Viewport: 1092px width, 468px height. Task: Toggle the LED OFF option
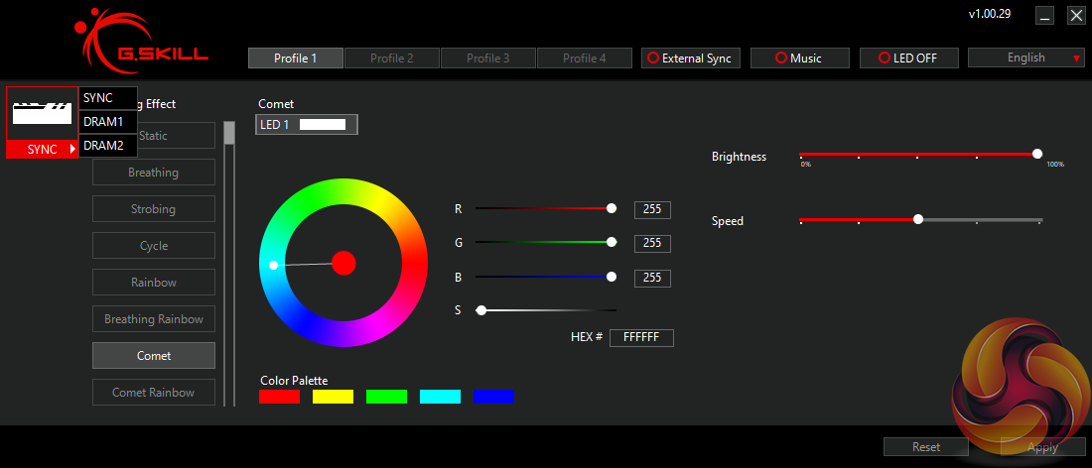[908, 58]
